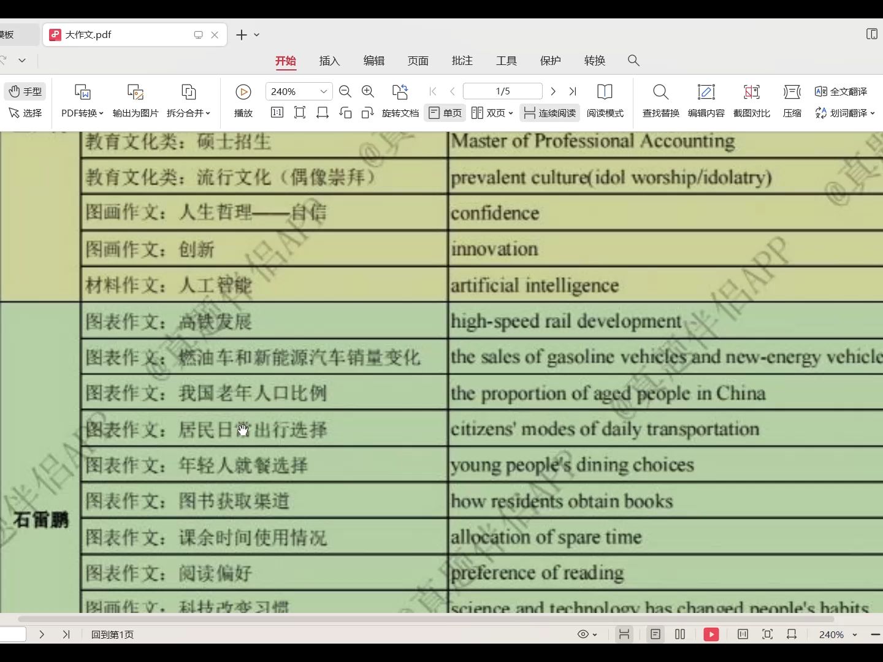Toggle 连续阅读 continuous reading
883x662 pixels.
point(550,113)
